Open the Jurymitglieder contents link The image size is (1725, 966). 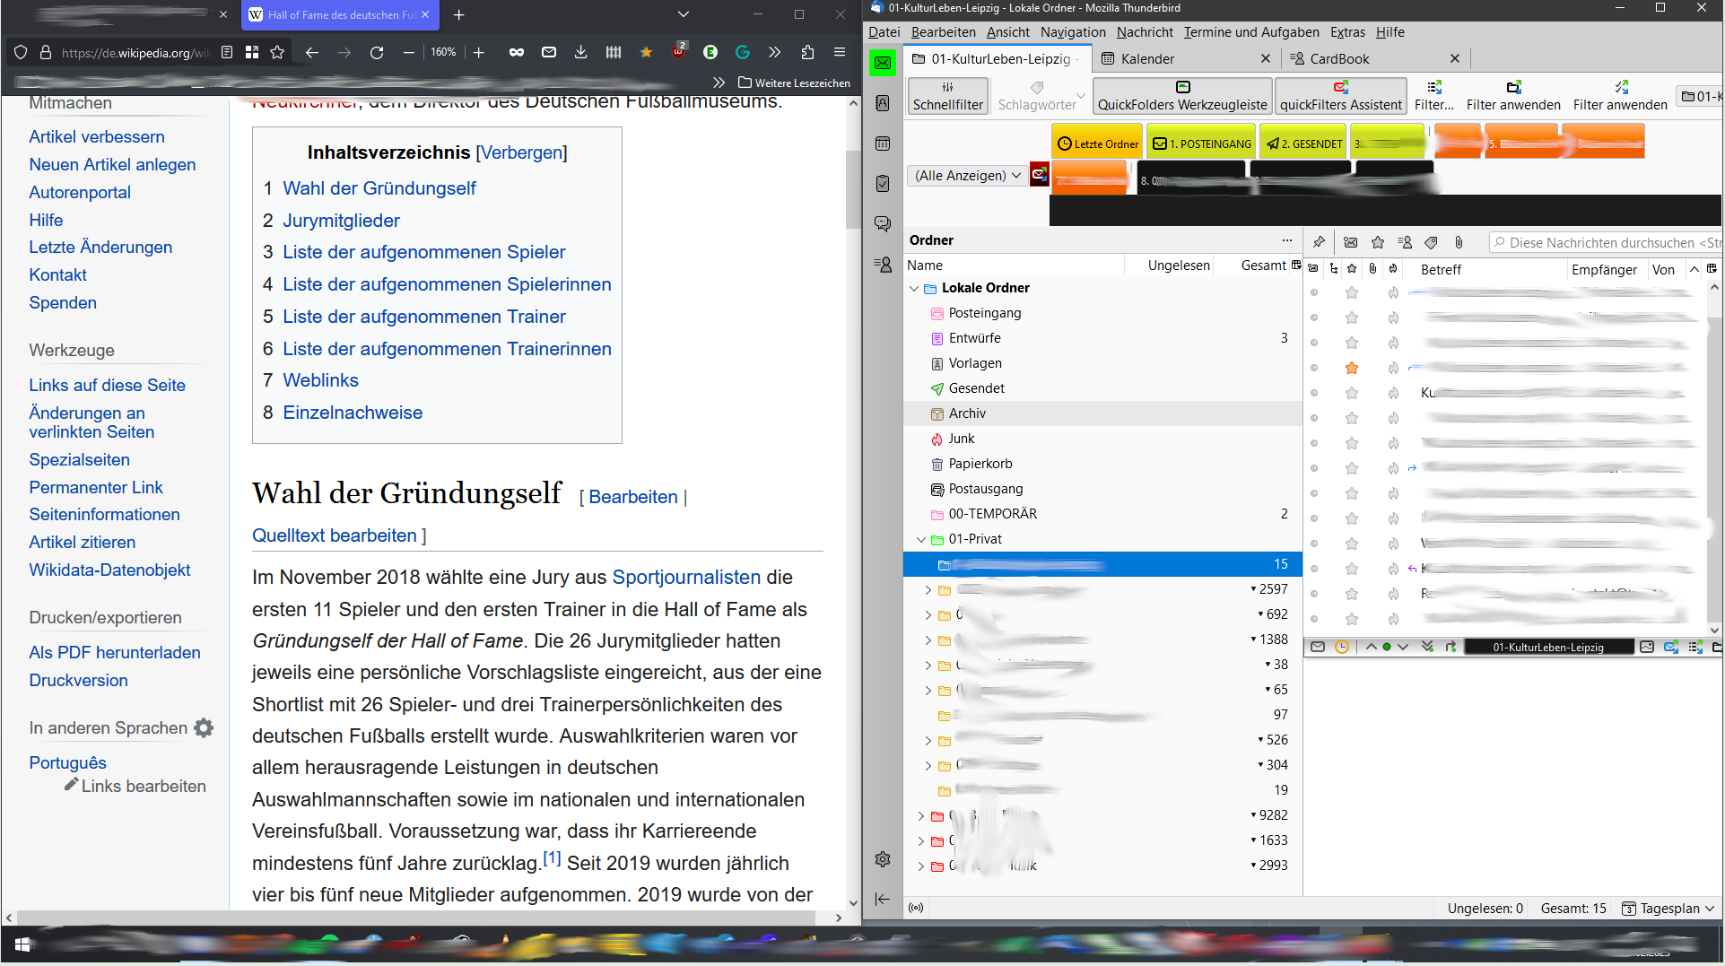341,221
